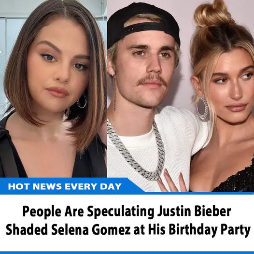Click the hand with pink nails on sweater
Viewport: 254px width, 254px height.
(172, 180)
